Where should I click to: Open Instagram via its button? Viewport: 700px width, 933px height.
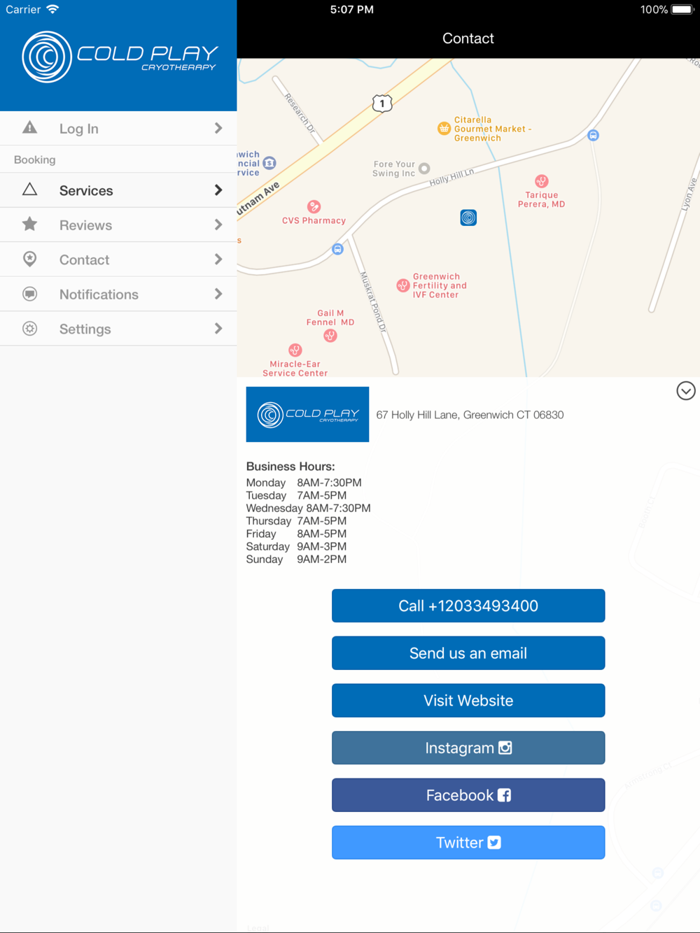(x=468, y=748)
